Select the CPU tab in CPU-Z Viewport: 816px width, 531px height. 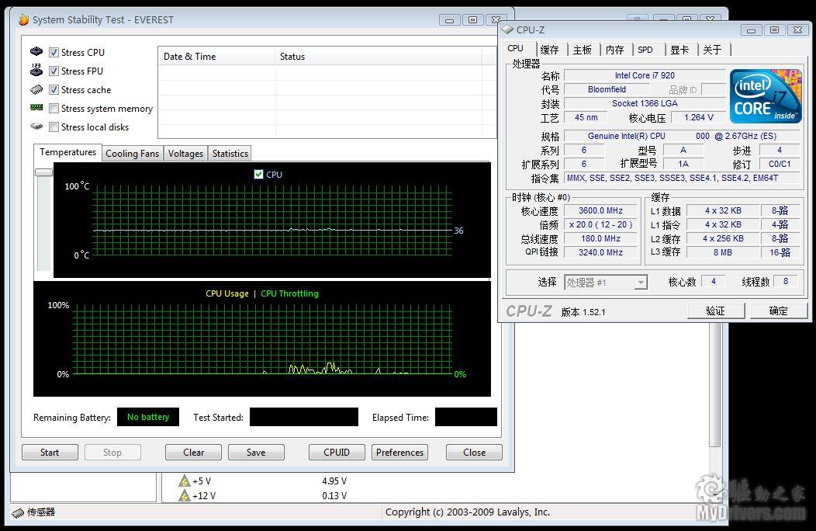(x=515, y=48)
